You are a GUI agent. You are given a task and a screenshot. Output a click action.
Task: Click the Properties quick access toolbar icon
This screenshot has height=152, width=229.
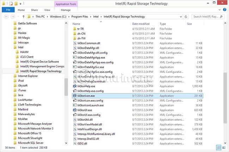[x=11, y=4]
